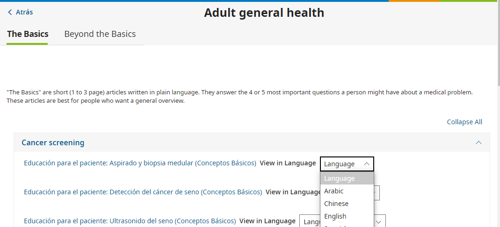This screenshot has width=500, height=227.
Task: Open the Beyond the Basics tab
Action: tap(100, 34)
